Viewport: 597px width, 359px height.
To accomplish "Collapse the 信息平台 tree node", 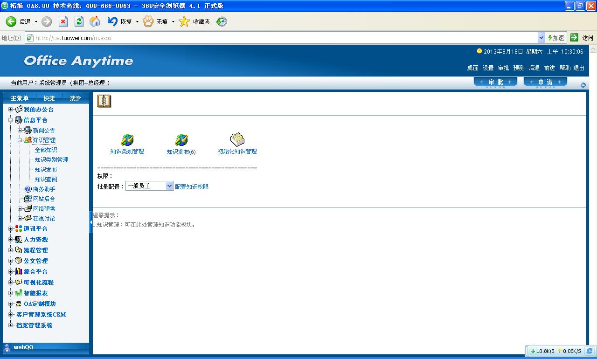I will pyautogui.click(x=11, y=120).
